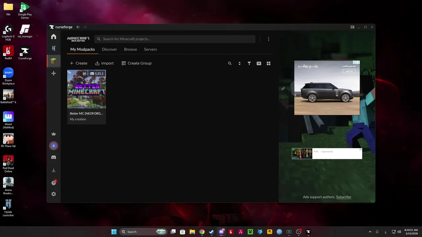Screen dimensions: 422x237
Task: Open Red Dead Online desktop shortcut
Action: [x=8, y=164]
